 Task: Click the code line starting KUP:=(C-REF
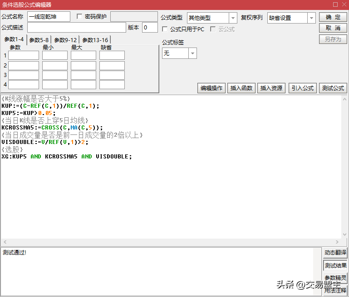pos(50,106)
